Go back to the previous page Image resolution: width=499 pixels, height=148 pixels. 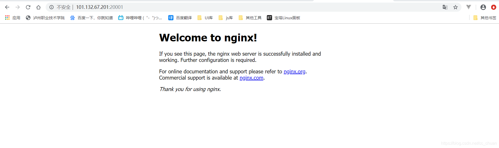point(7,7)
